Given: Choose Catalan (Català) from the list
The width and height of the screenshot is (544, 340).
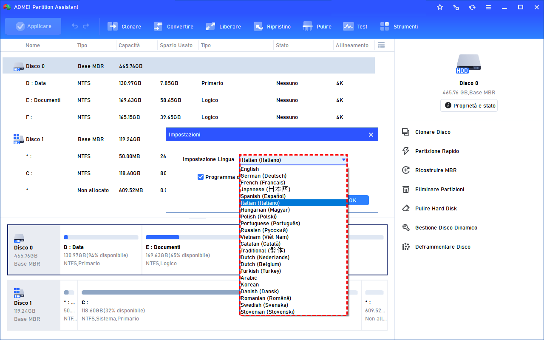Looking at the screenshot, I should 294,244.
